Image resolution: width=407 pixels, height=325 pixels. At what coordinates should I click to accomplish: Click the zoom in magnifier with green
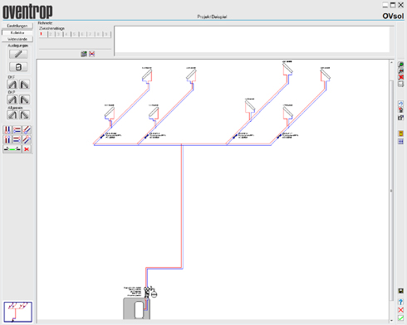click(400, 65)
